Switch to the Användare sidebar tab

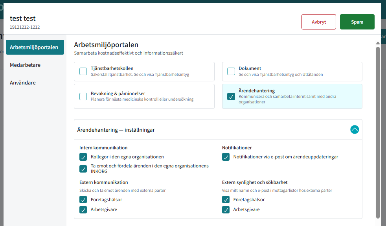[23, 83]
